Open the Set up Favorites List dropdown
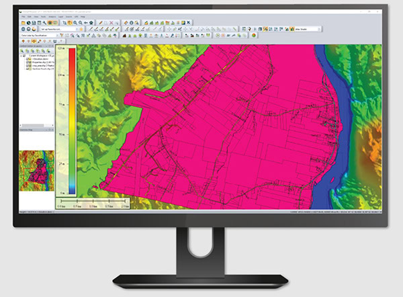The height and width of the screenshot is (297, 403). [58, 30]
